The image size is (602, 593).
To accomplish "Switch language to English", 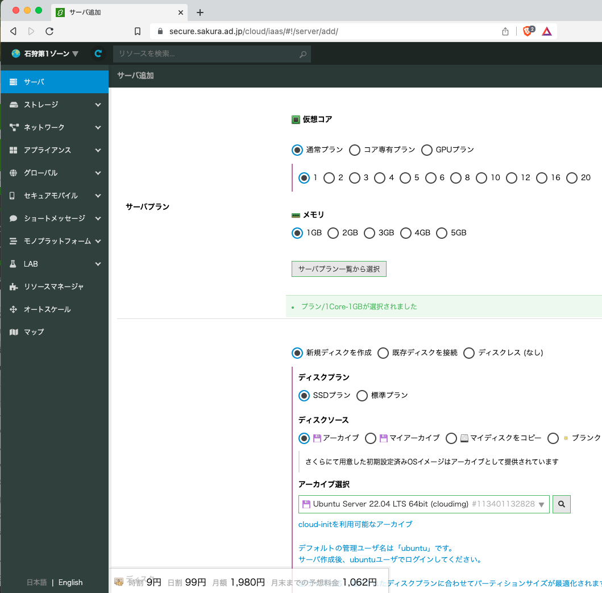I will click(70, 582).
